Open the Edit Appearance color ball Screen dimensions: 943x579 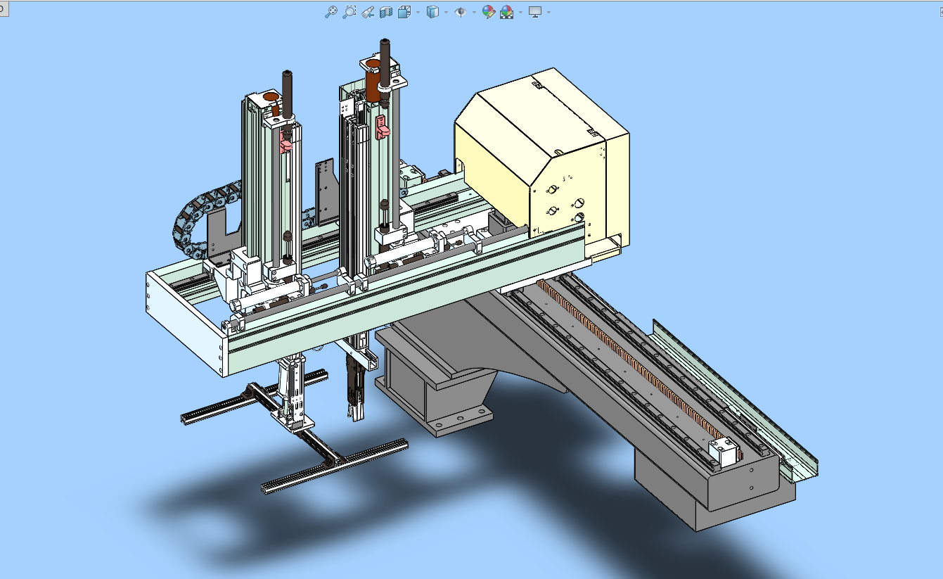click(488, 12)
